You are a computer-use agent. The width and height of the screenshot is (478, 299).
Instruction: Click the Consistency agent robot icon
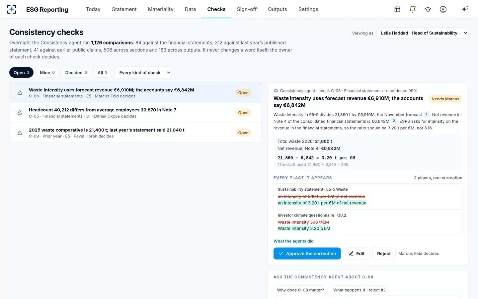pos(276,91)
